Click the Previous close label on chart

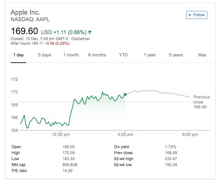[x=201, y=99]
